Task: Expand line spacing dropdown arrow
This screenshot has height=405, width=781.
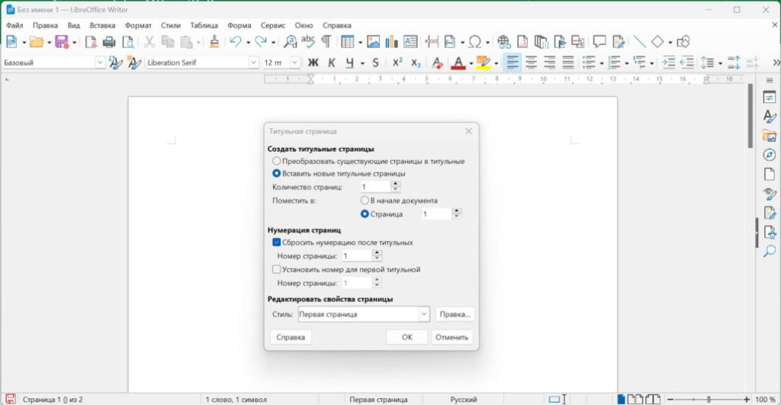Action: tap(720, 63)
